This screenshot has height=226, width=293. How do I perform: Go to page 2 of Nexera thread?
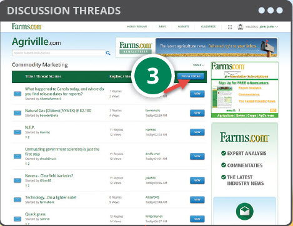[x=29, y=185]
